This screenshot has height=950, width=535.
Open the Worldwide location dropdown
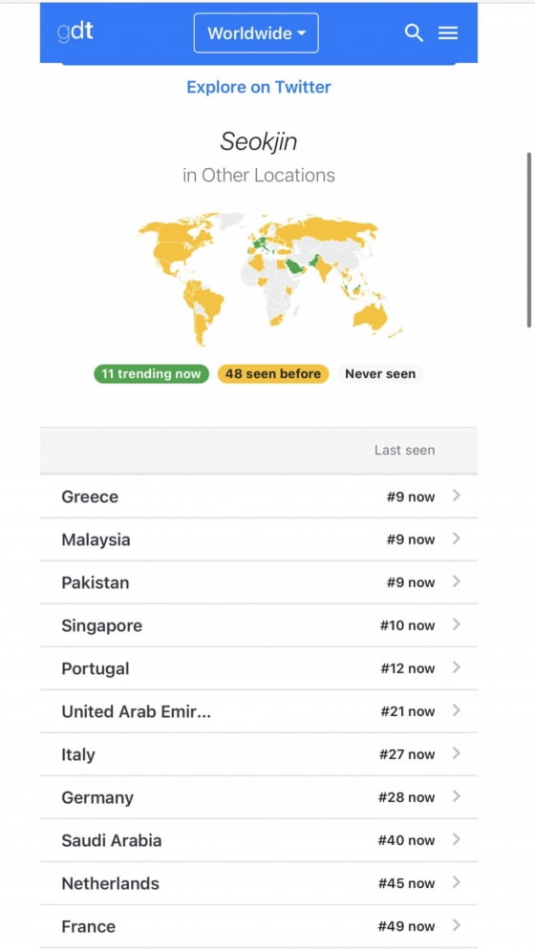tap(256, 32)
